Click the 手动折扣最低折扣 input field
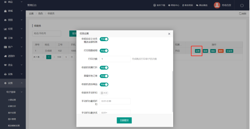 tap(115, 101)
